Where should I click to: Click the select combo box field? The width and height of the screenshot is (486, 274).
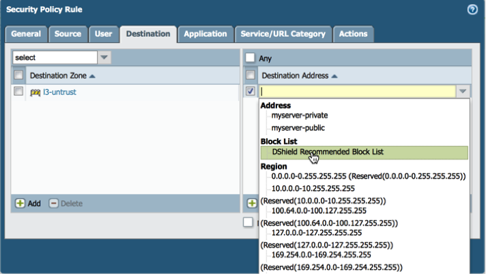[x=55, y=57]
